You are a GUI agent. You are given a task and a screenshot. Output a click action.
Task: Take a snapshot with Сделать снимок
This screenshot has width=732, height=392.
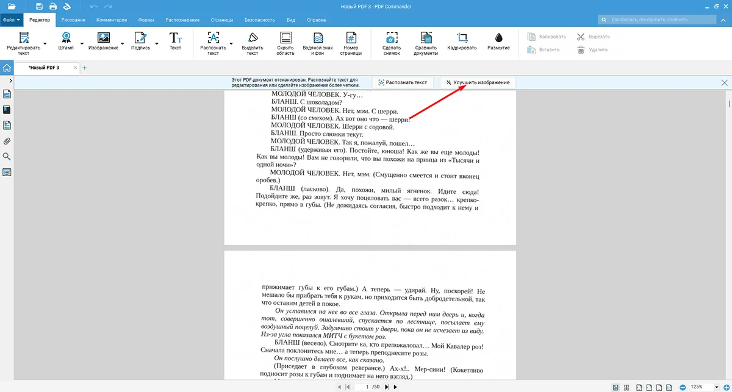tap(392, 43)
